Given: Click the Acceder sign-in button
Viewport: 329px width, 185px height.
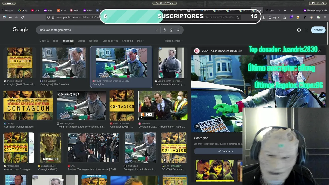Looking at the screenshot, I should click(x=318, y=30).
